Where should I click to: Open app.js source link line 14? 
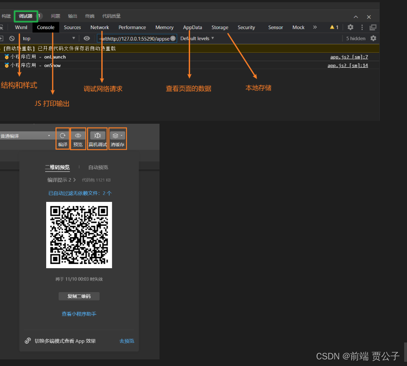click(x=348, y=65)
